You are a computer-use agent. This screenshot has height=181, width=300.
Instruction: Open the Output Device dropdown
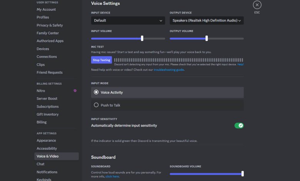click(x=207, y=20)
